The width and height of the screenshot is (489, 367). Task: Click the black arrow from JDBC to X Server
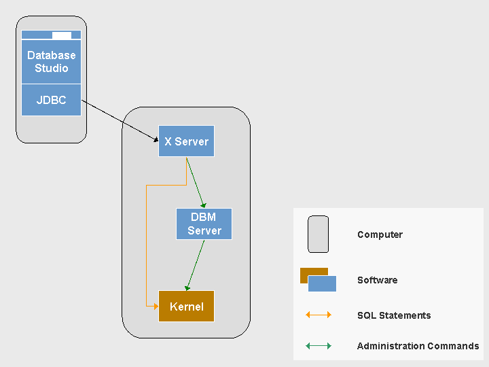[122, 121]
